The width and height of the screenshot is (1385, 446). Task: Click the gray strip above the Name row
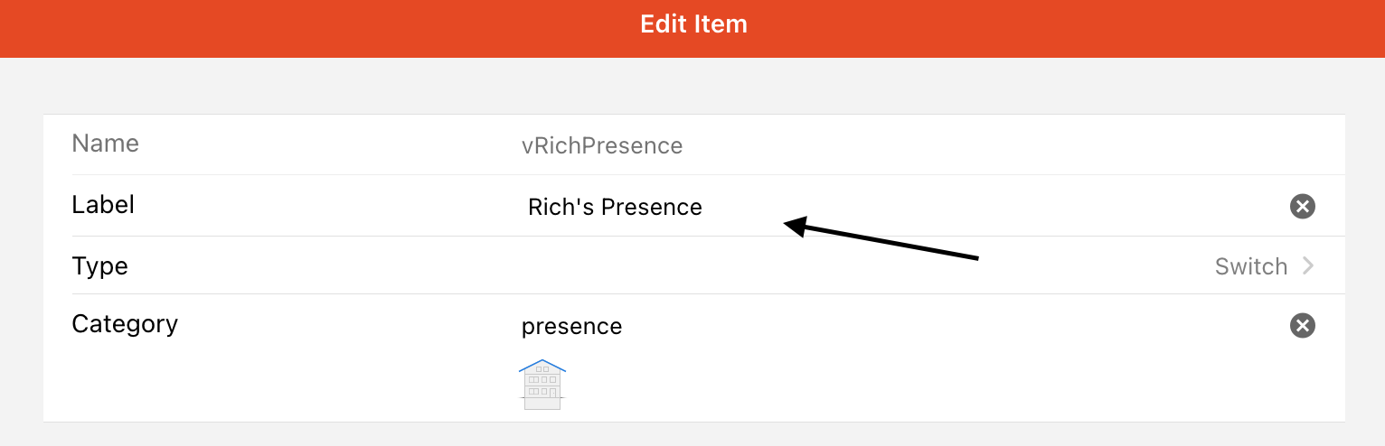point(692,87)
